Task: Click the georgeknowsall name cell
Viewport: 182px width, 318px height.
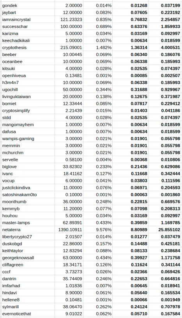Action: 27,258
